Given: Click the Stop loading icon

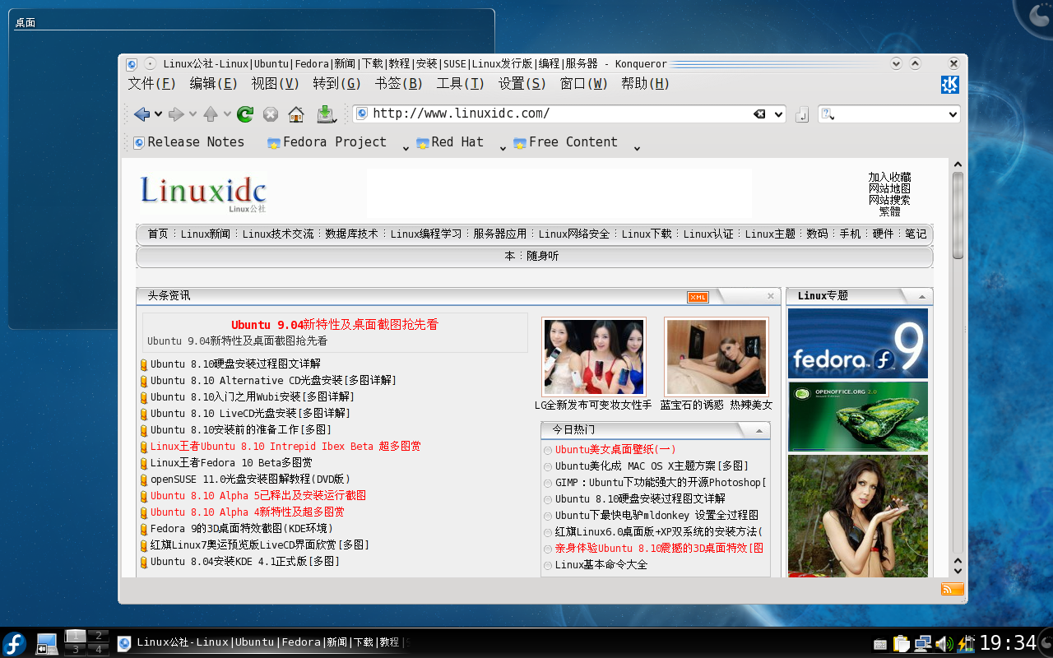Looking at the screenshot, I should (x=270, y=114).
